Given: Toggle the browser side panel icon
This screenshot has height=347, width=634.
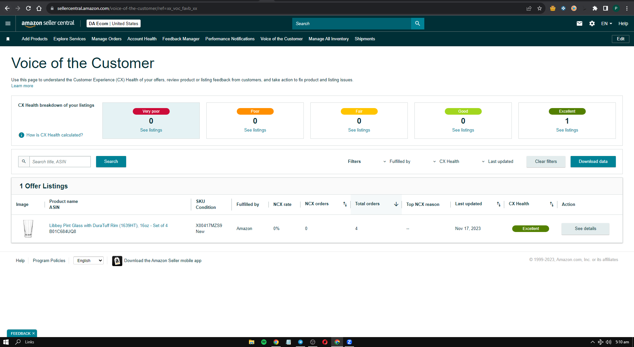Looking at the screenshot, I should [x=606, y=8].
